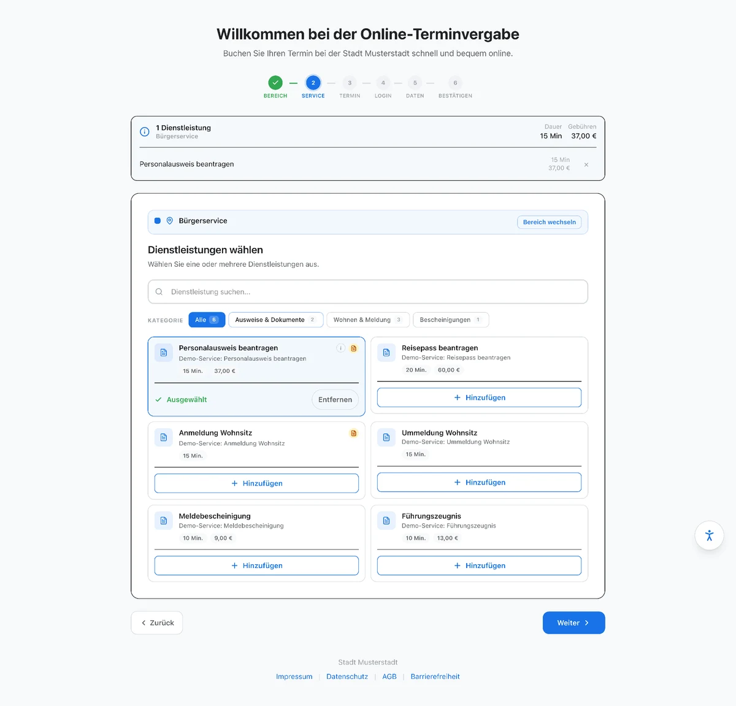Click orange document icon on Anmeldung Wohnsitz card
The image size is (736, 706).
[354, 434]
